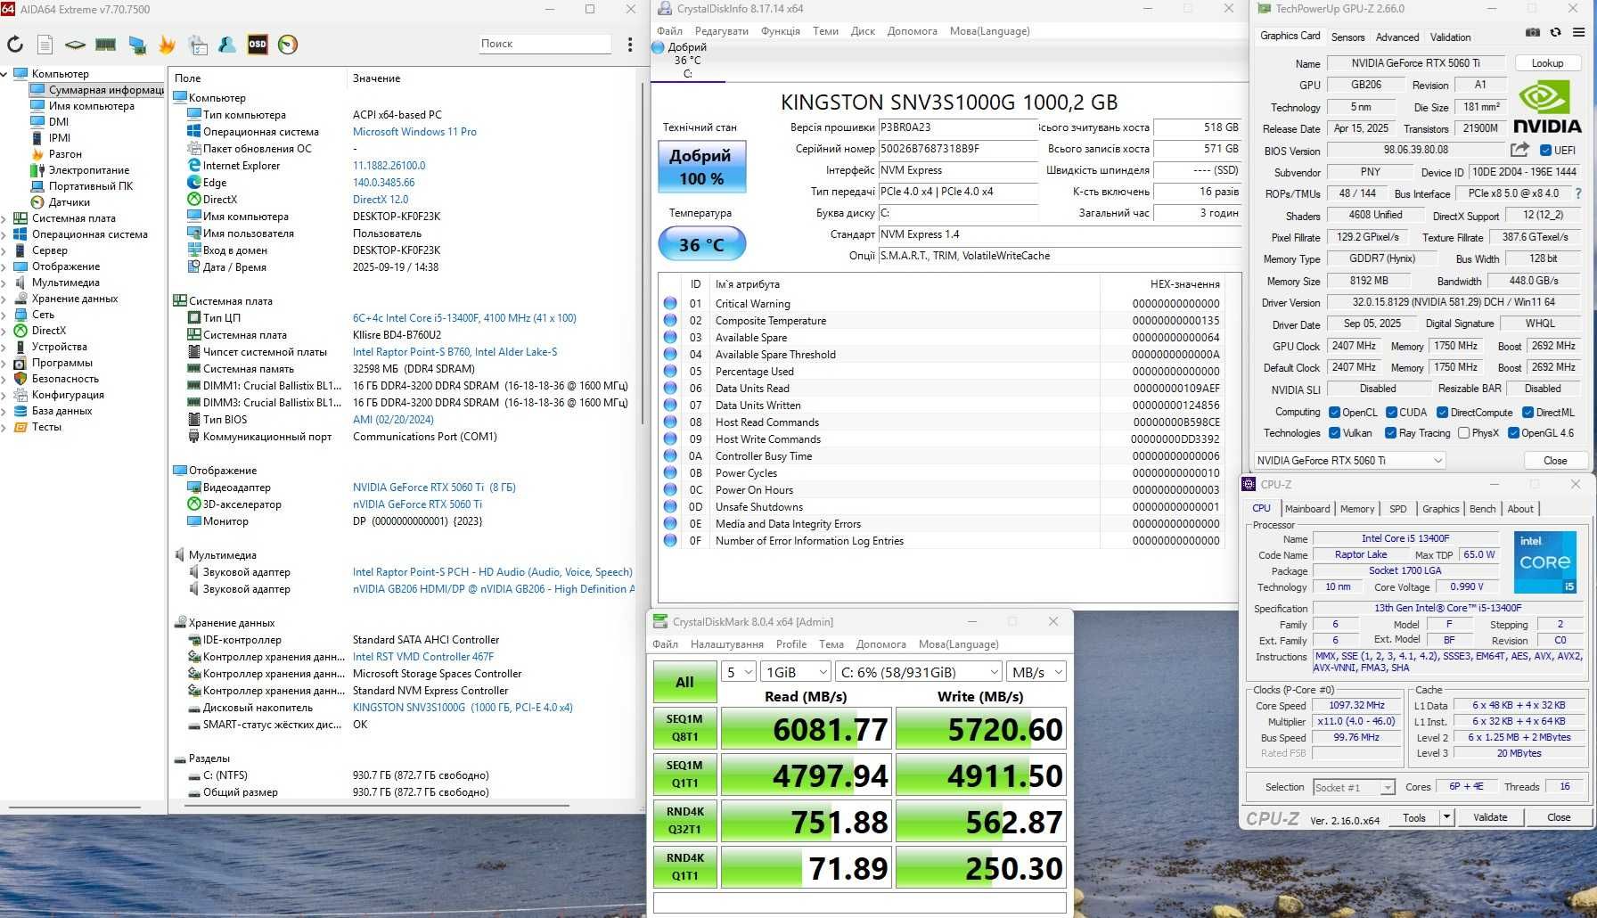
Task: Open the Microsoft Windows 11 Pro link
Action: (414, 132)
